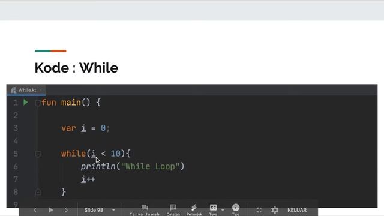
Task: Click the "While Loop" string literal
Action: 151,167
